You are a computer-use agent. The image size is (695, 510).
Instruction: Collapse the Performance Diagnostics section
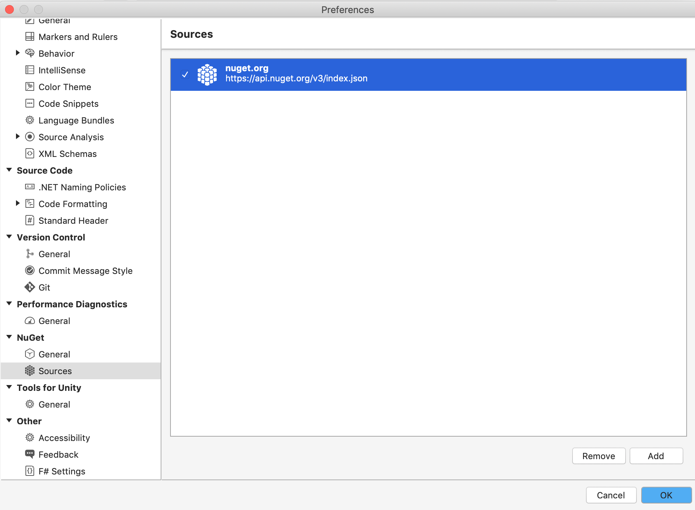click(x=9, y=304)
